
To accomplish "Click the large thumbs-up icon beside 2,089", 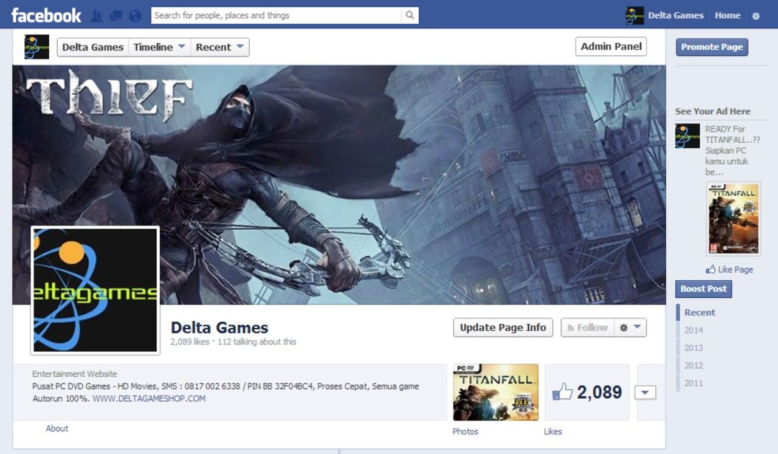I will click(x=563, y=392).
